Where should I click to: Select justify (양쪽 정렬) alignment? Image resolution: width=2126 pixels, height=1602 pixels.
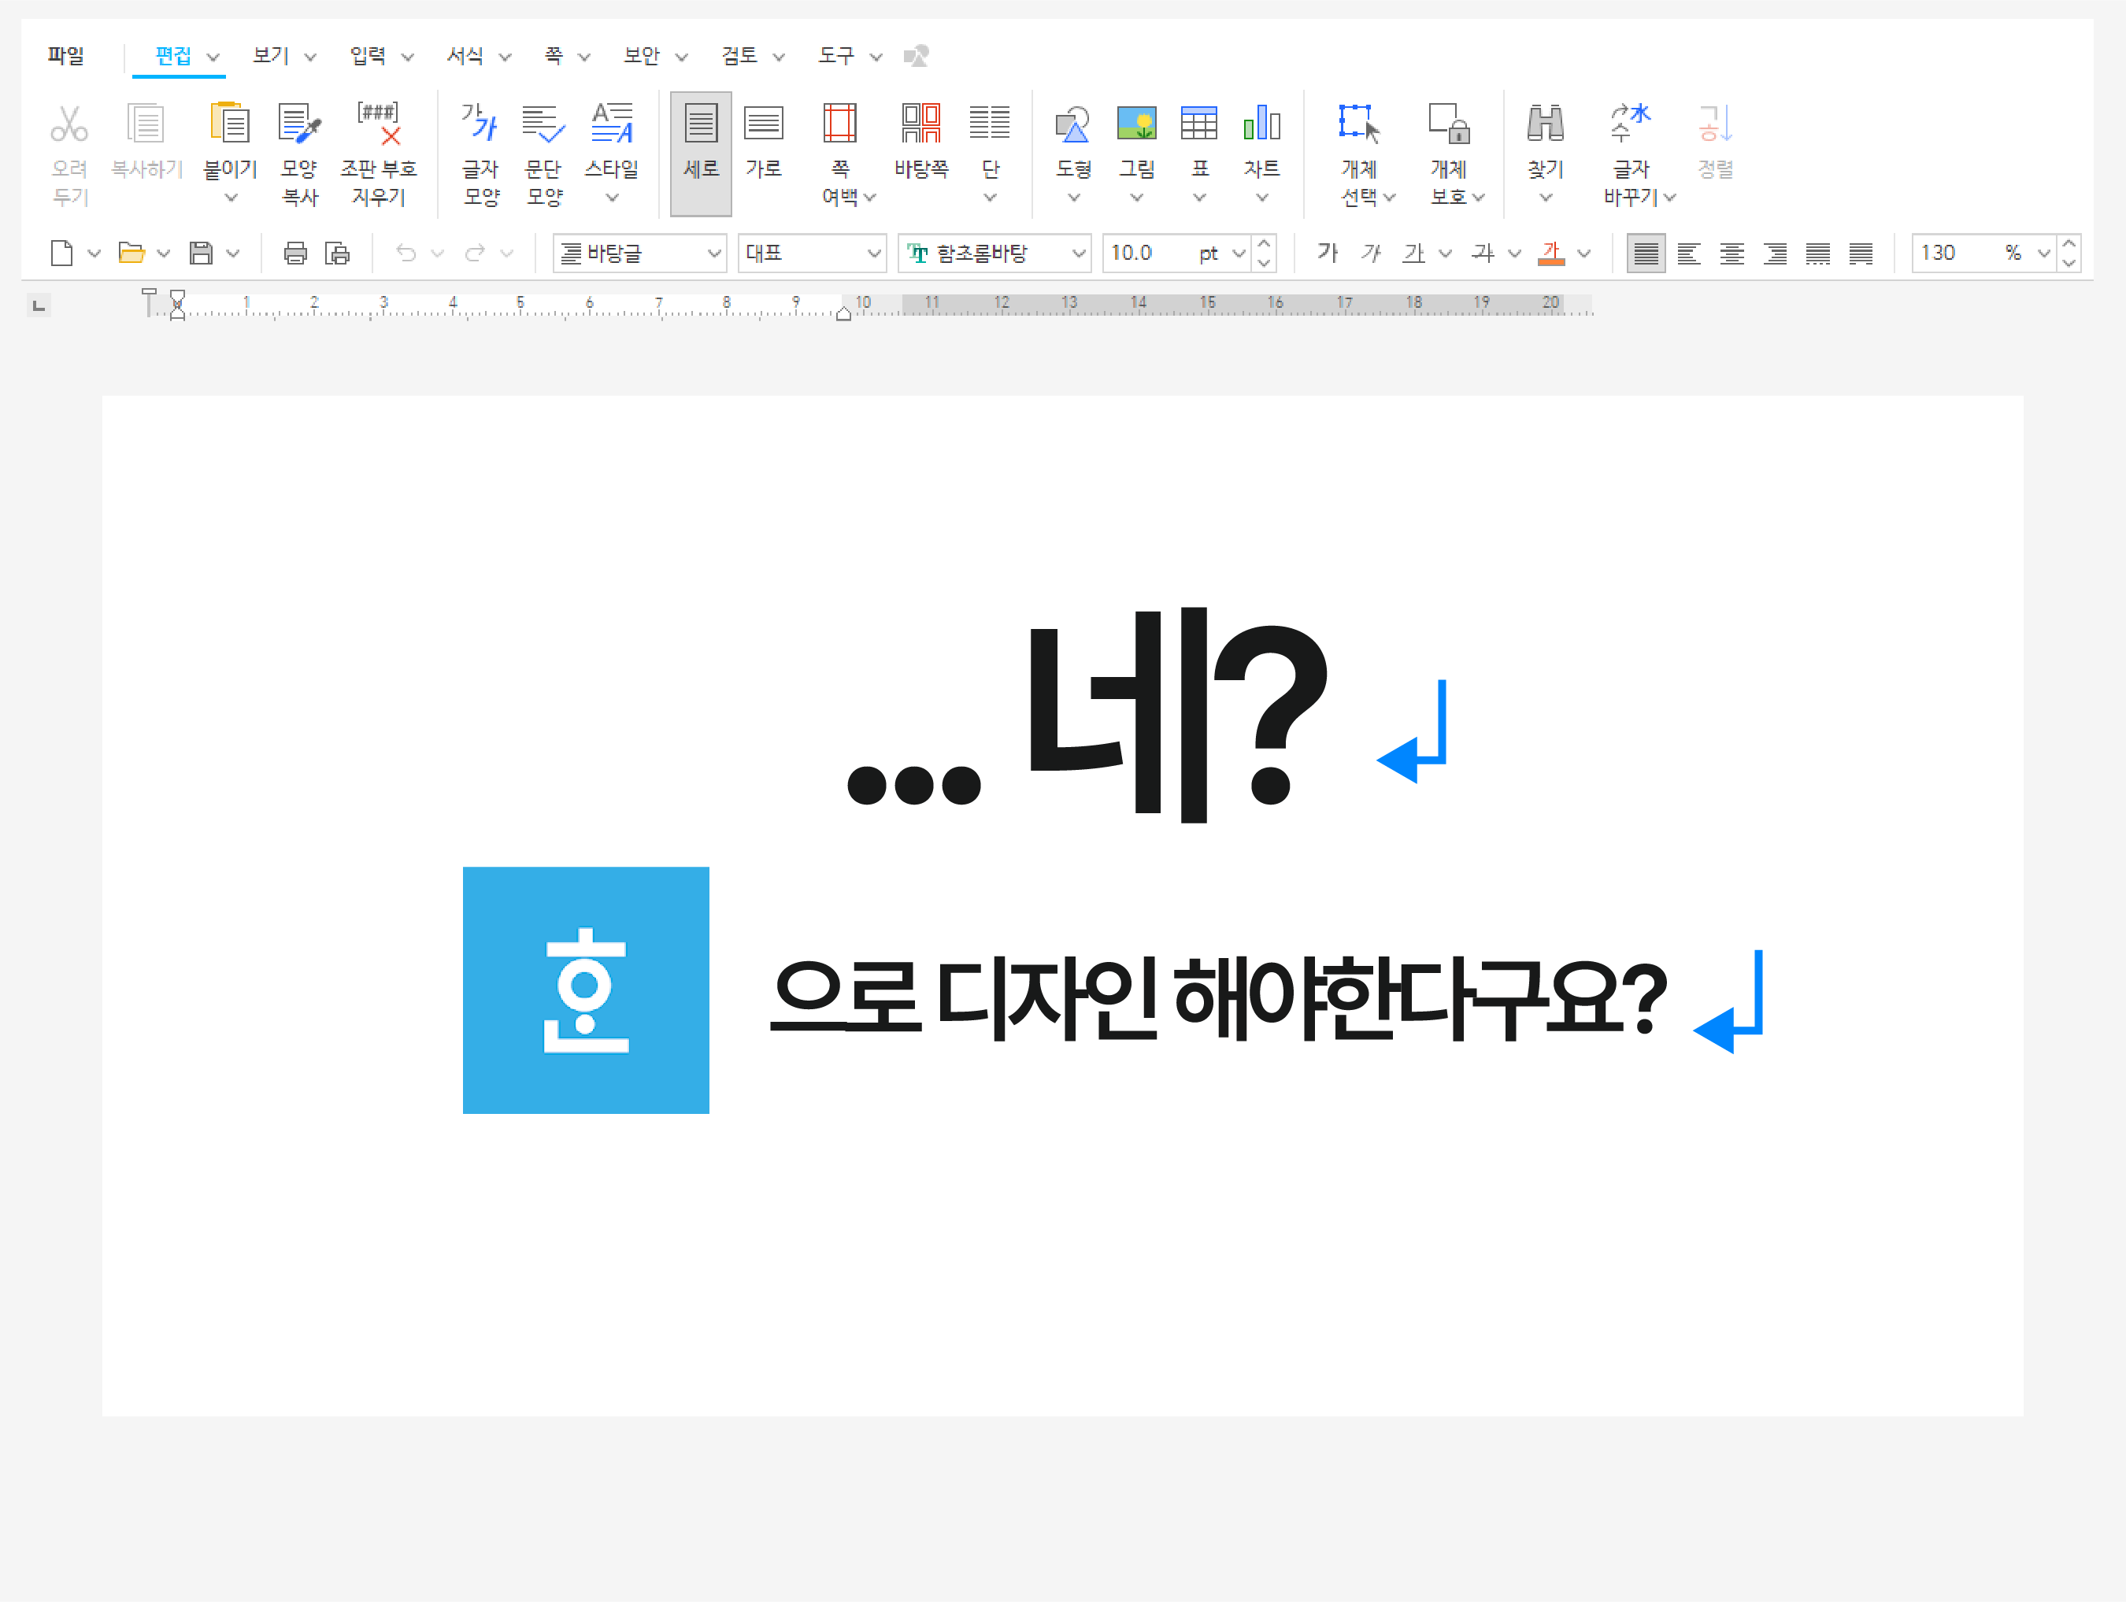(1646, 253)
